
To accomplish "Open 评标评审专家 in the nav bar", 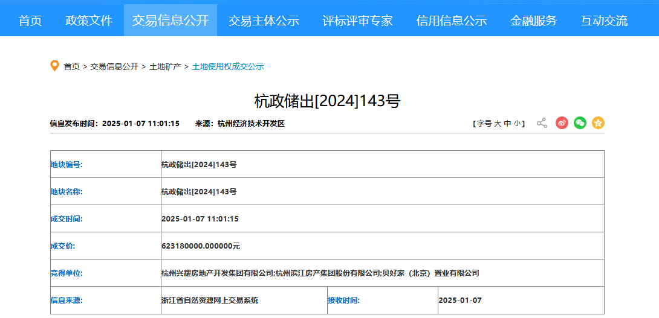I will [x=357, y=21].
